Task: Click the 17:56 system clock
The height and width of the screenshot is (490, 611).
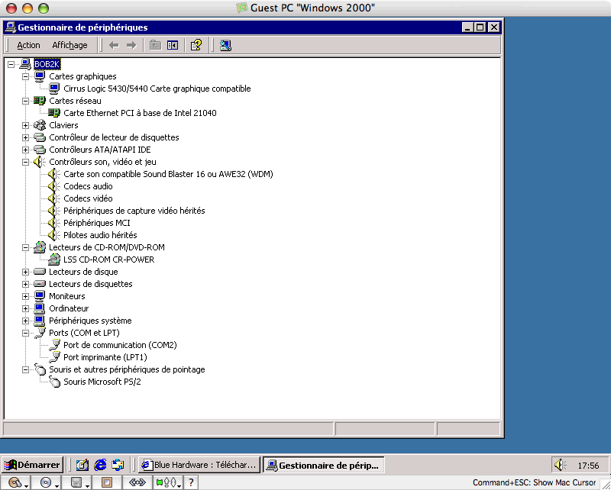Action: pos(588,466)
